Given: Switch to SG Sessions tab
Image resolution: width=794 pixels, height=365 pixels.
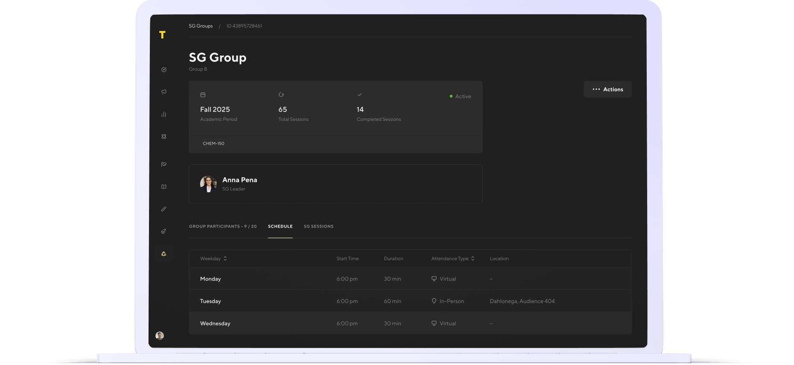Looking at the screenshot, I should pos(318,226).
